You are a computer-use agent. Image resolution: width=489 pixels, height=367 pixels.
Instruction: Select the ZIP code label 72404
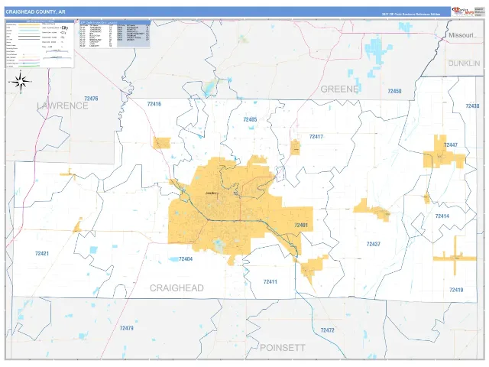(x=186, y=259)
